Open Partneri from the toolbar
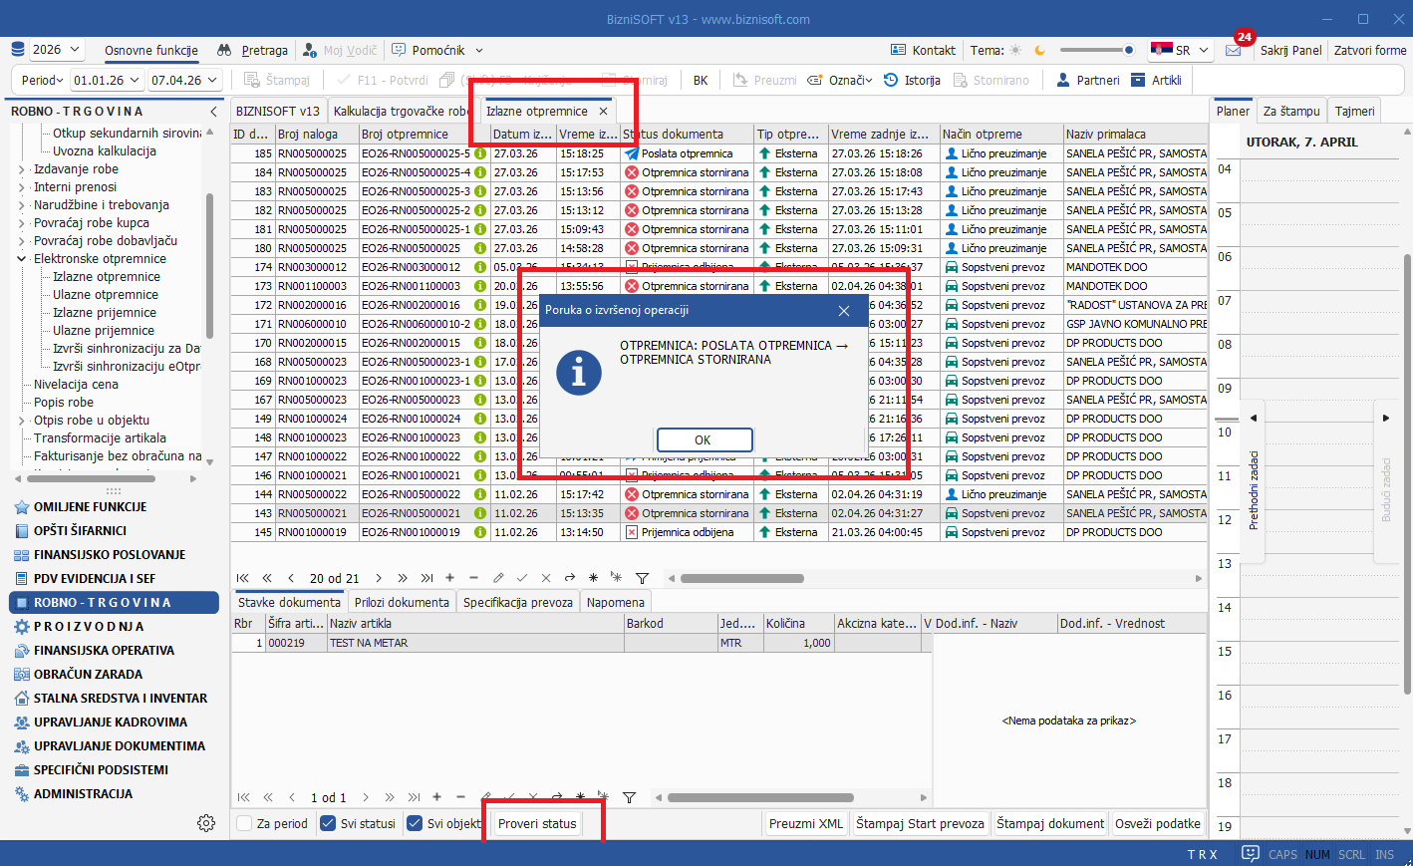1413x866 pixels. click(x=1087, y=80)
